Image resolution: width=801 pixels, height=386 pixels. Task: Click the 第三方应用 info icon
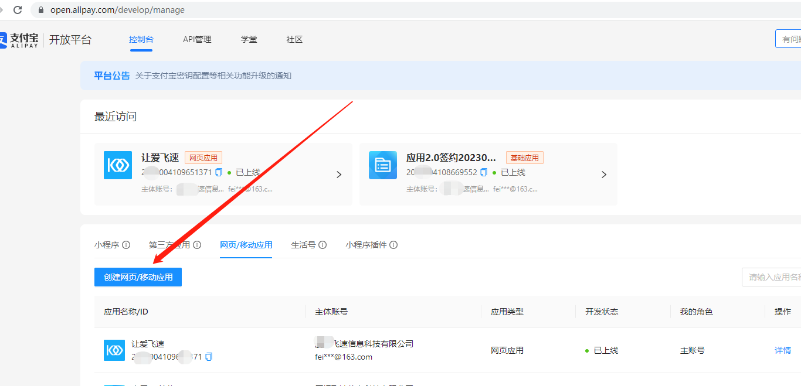197,245
